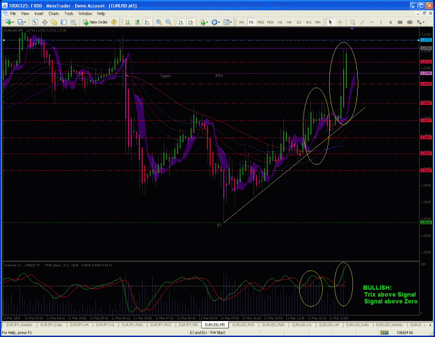Viewport: 435px width, 337px height.
Task: Click chart tabs scroll-right arrow
Action: (430, 324)
